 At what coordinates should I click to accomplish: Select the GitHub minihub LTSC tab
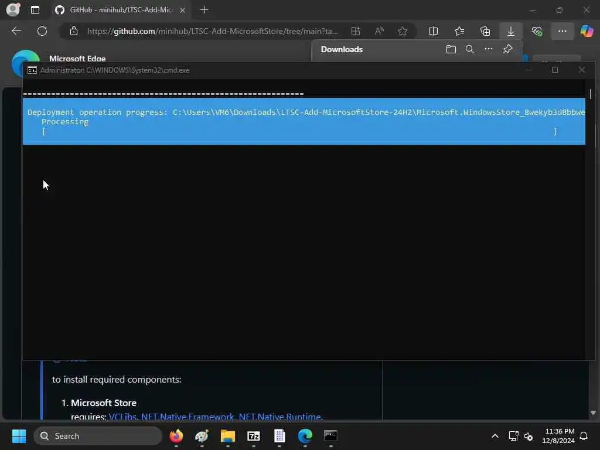click(121, 10)
